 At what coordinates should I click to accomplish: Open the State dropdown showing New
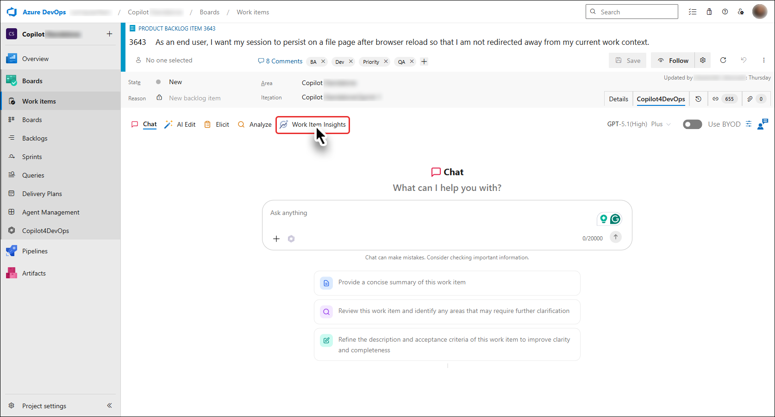175,82
